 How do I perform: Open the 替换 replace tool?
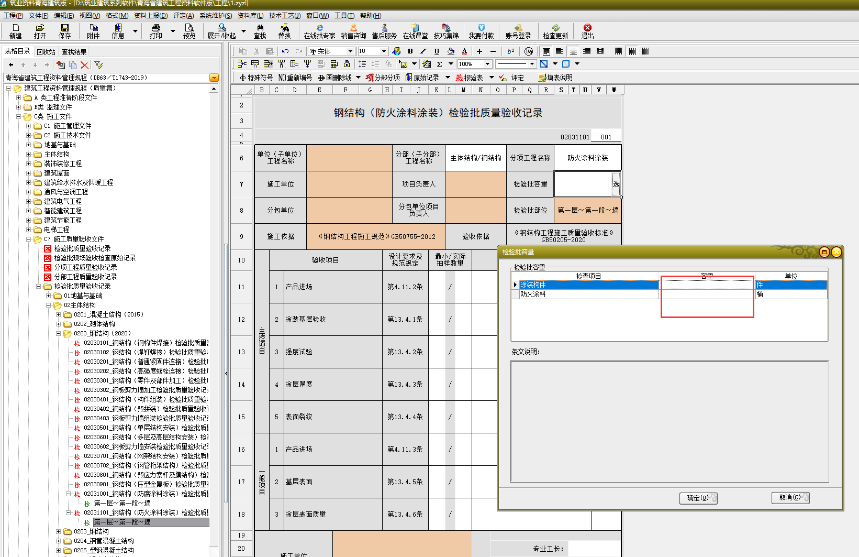click(x=285, y=31)
